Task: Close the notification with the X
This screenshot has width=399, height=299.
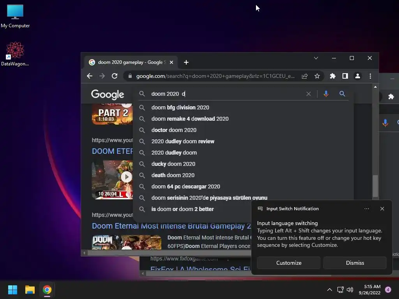Action: point(382,209)
